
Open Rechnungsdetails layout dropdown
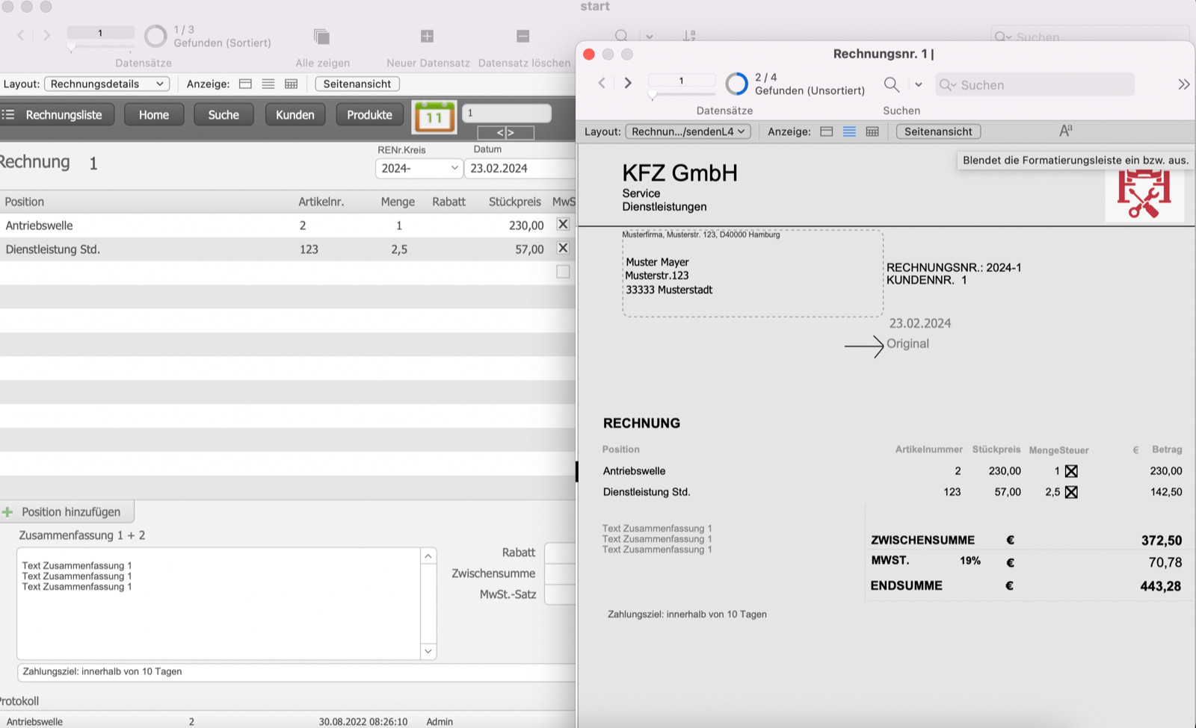coord(107,84)
